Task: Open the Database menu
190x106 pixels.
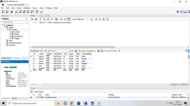Action: 27,8
